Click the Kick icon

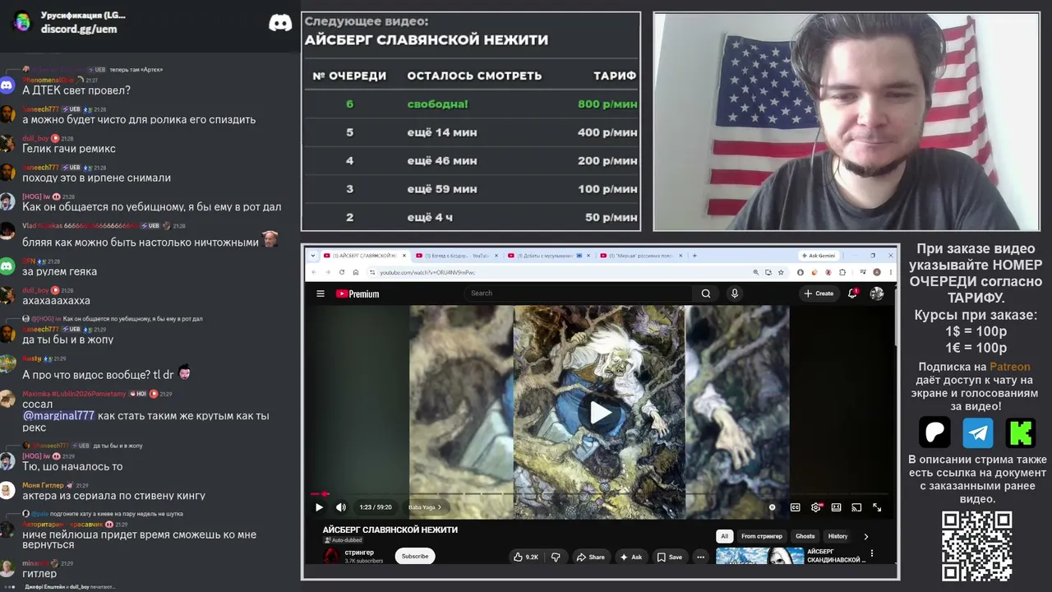(x=1021, y=432)
